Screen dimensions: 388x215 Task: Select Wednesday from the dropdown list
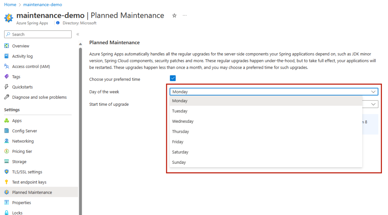(183, 121)
